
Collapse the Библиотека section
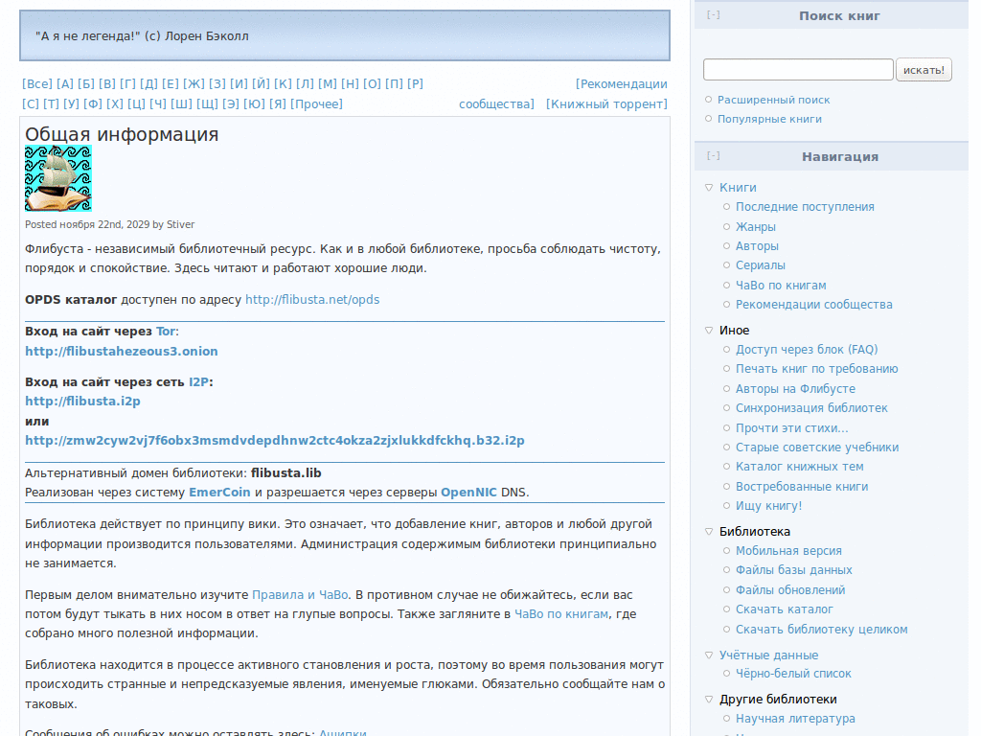click(x=707, y=531)
